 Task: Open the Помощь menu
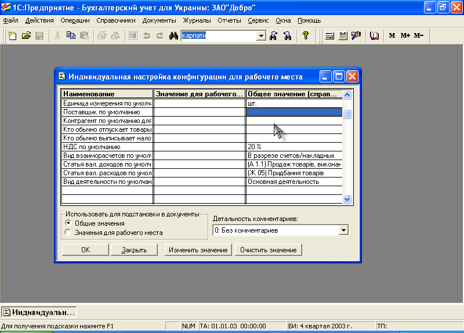[x=309, y=20]
